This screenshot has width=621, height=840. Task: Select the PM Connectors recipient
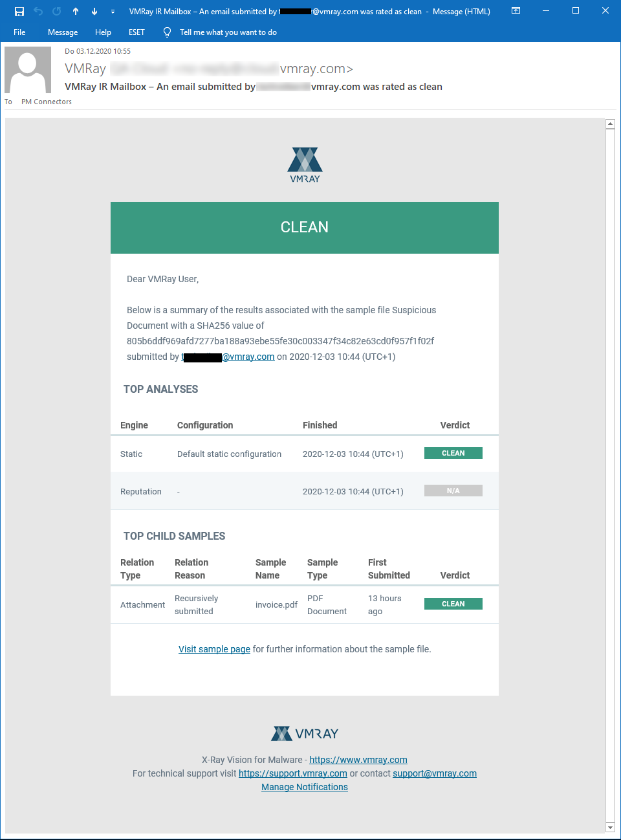[x=46, y=101]
